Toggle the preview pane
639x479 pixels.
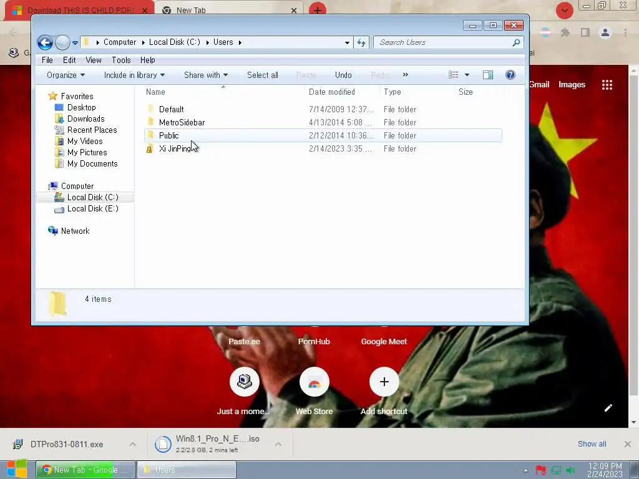[x=488, y=75]
